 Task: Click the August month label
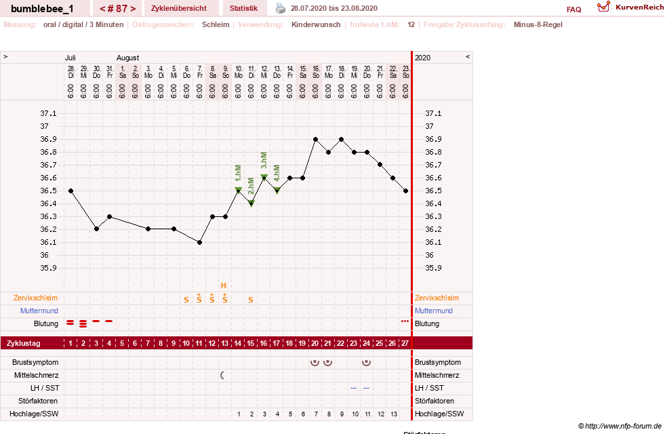(127, 58)
